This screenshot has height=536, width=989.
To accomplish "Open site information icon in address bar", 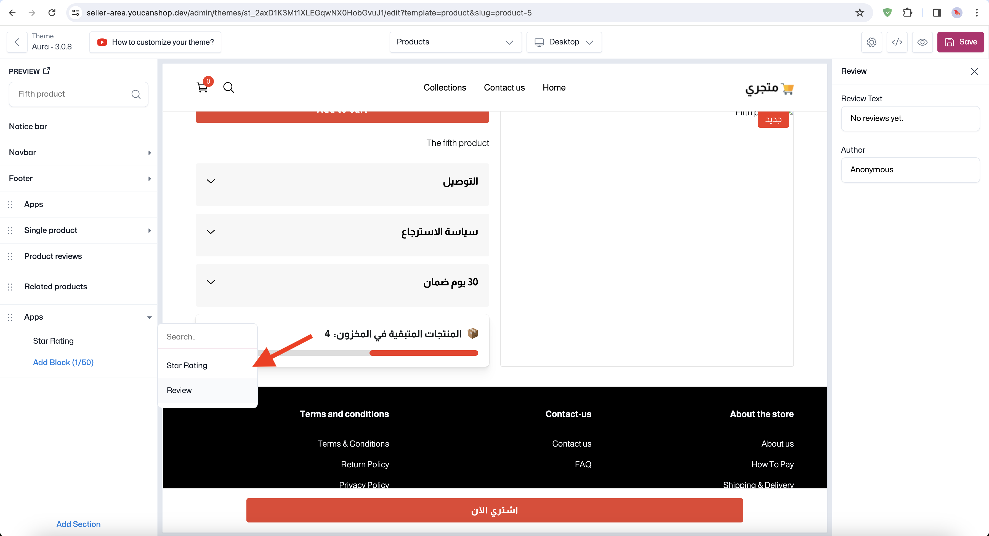I will click(76, 13).
